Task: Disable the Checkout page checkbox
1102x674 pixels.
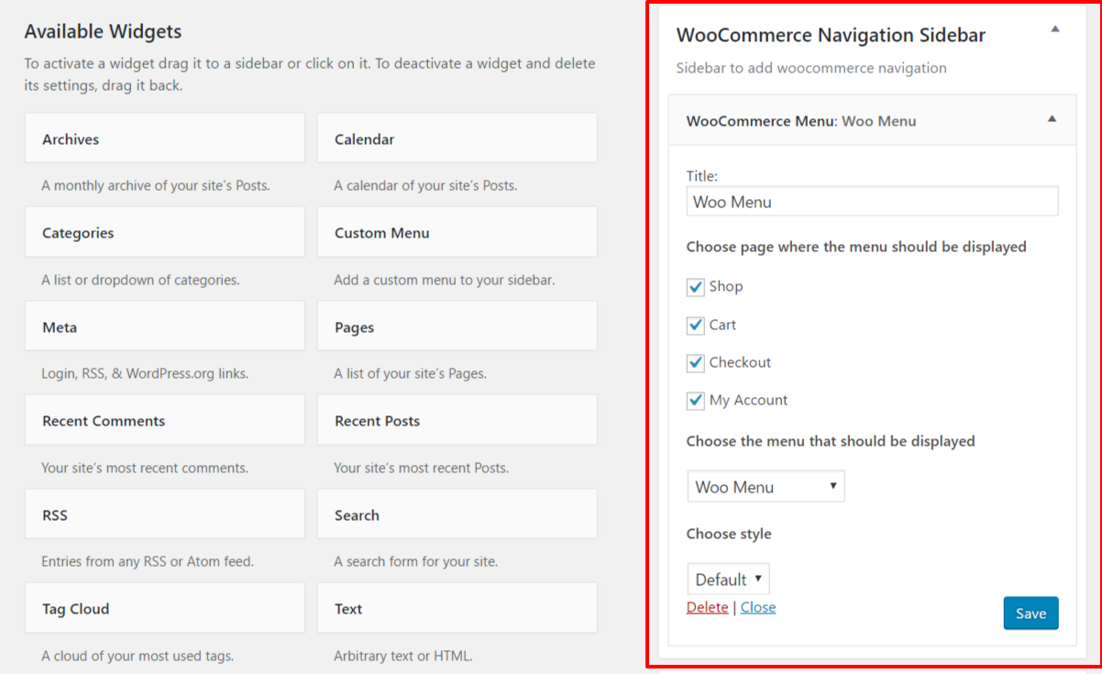Action: [695, 363]
